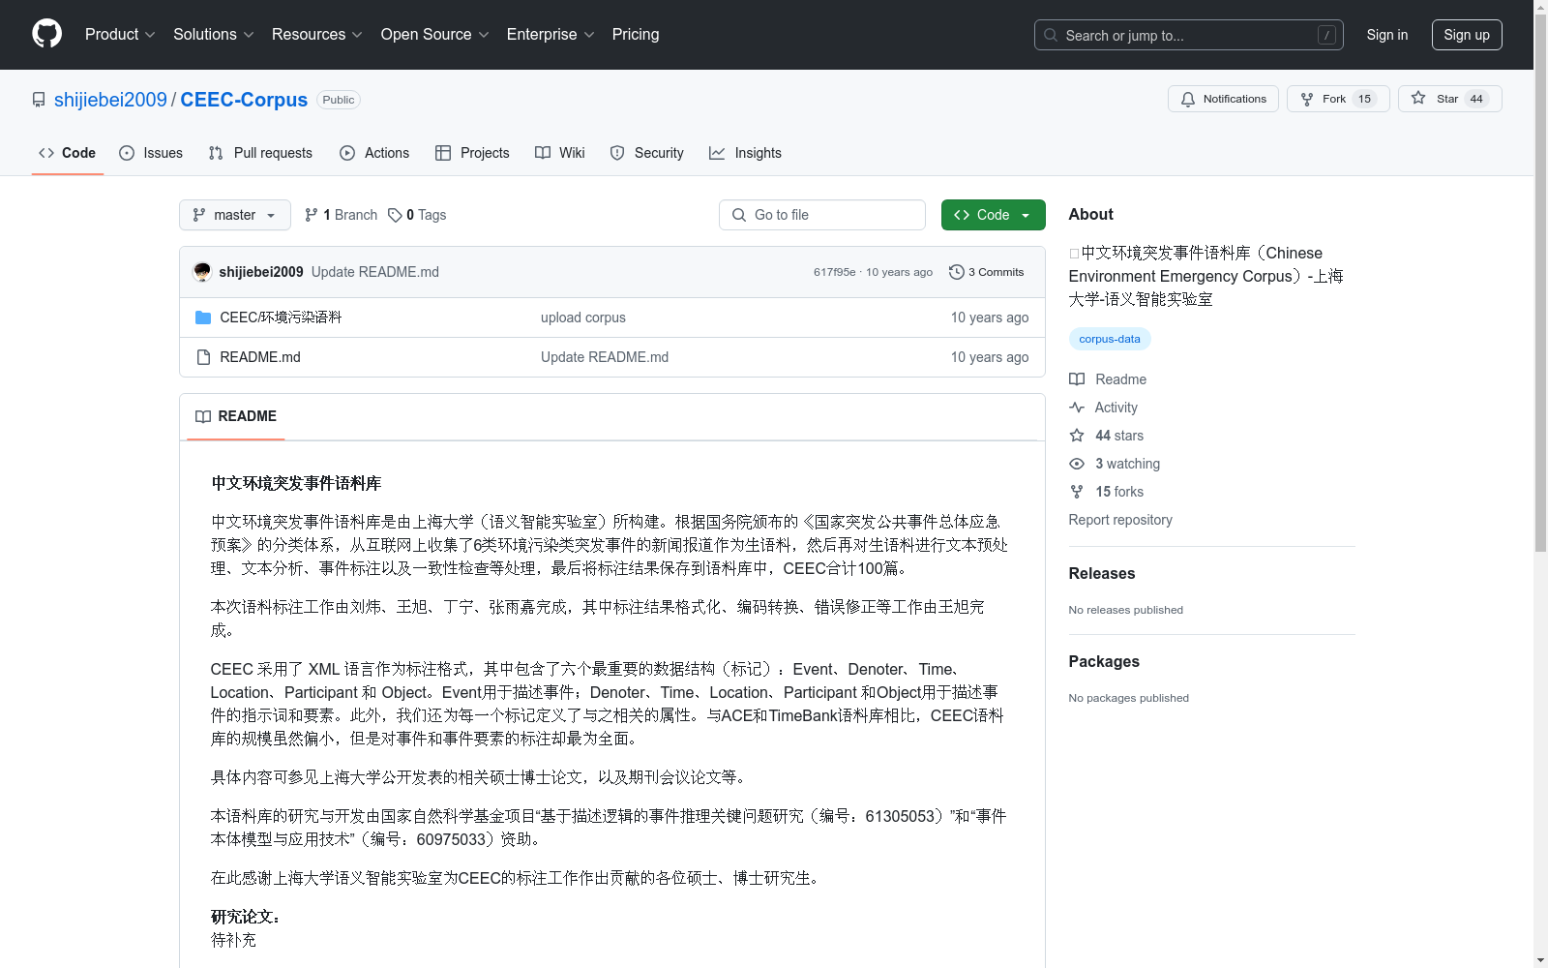
Task: Click the pulse icon next to Activity
Action: [1077, 408]
